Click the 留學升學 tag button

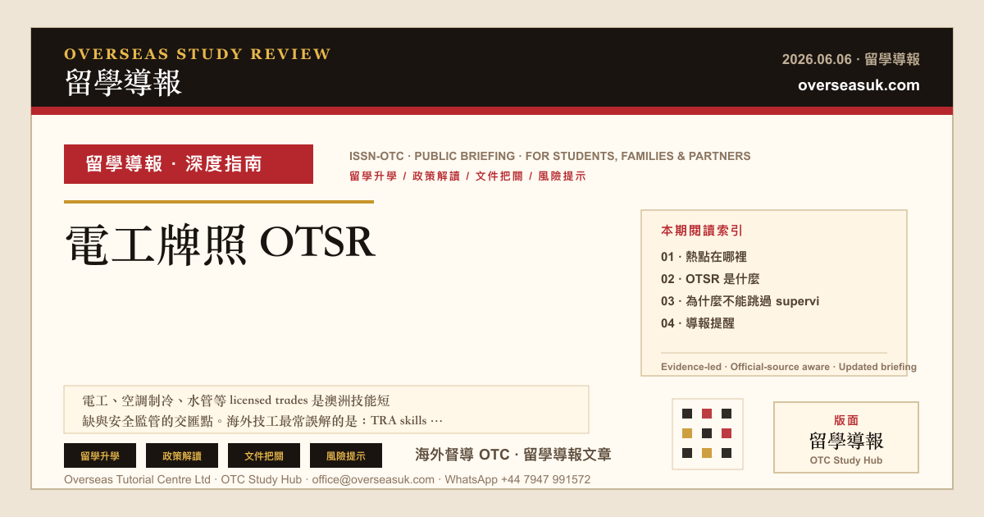(x=100, y=455)
